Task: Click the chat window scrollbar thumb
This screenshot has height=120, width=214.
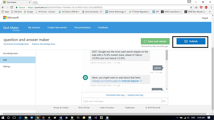Action: click(167, 55)
